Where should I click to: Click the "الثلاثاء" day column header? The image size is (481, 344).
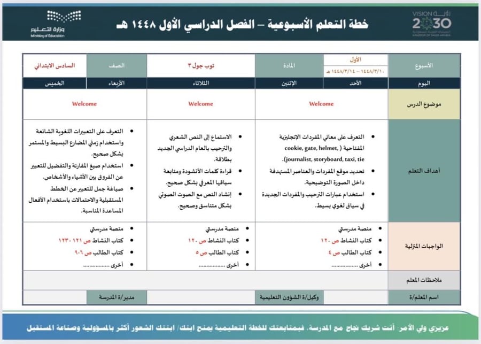click(x=201, y=83)
